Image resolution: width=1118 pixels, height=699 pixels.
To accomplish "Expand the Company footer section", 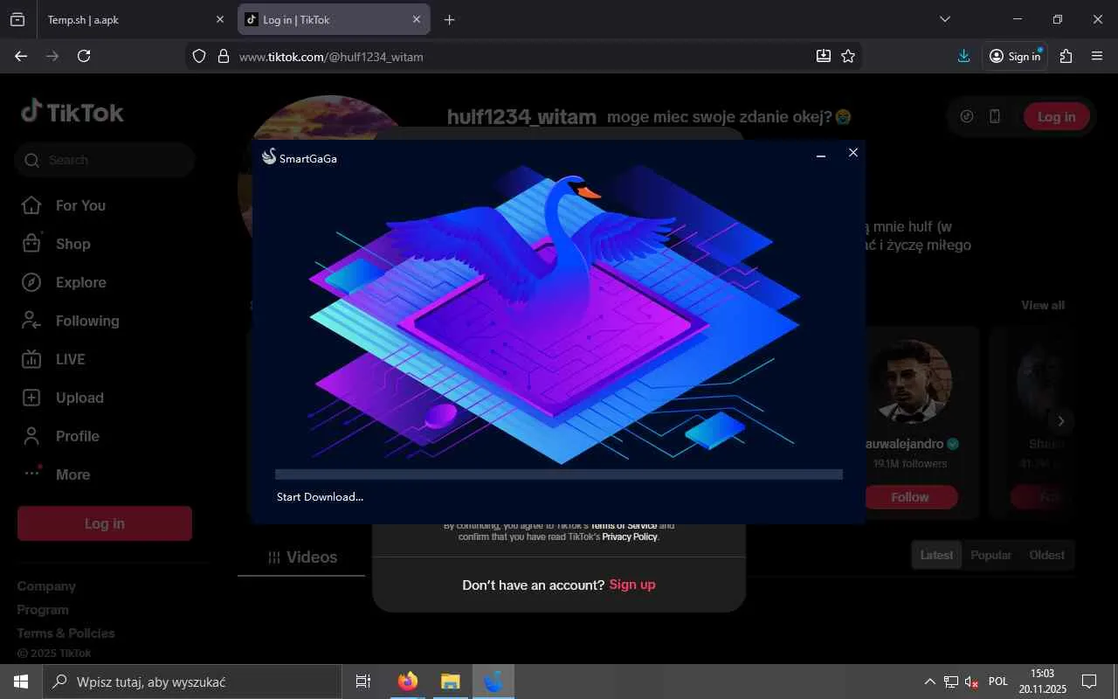I will (46, 586).
